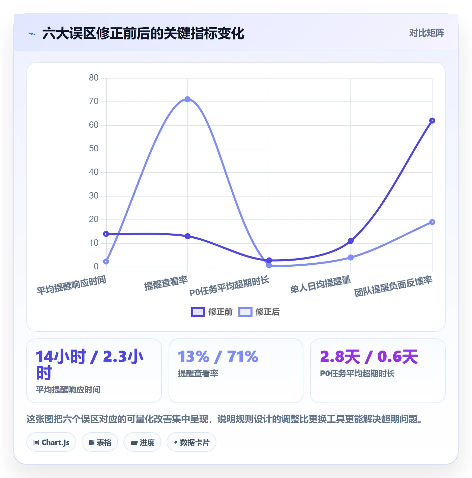Click the 修正后 point at P0任务平均超期时长
472x478 pixels.
[x=269, y=266]
